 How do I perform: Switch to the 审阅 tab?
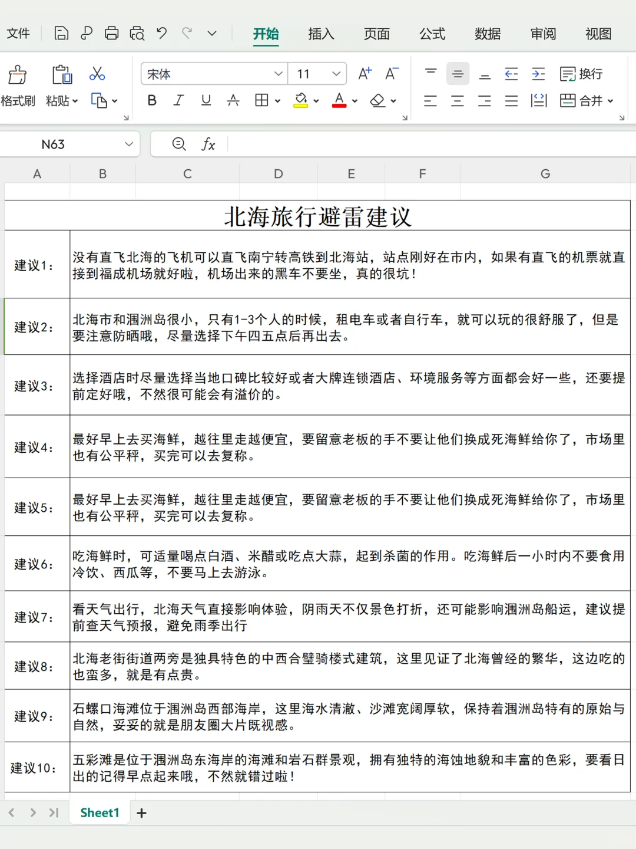(x=543, y=34)
